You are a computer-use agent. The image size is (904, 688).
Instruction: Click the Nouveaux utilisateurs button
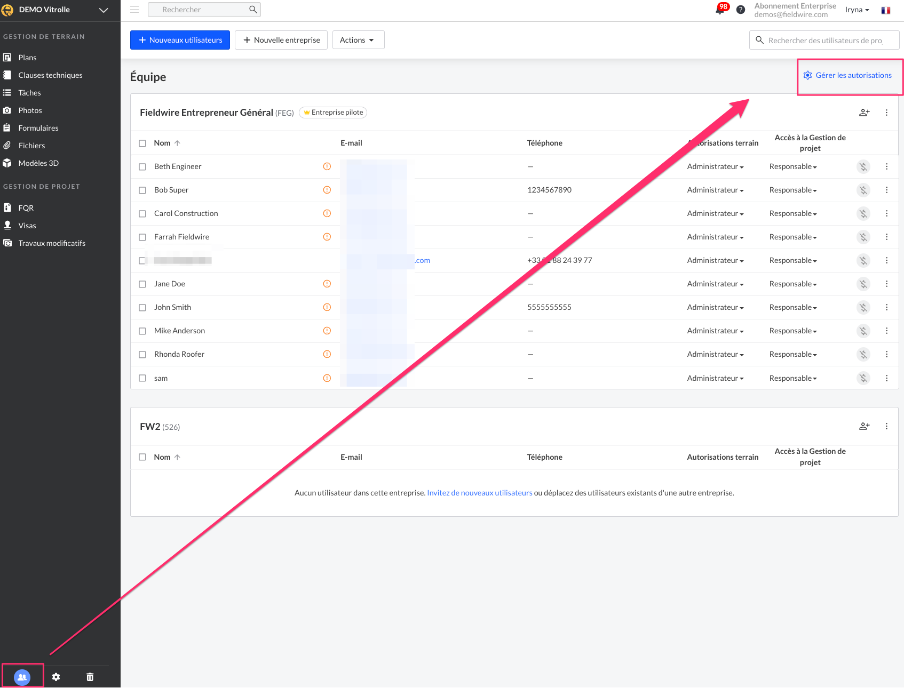180,40
